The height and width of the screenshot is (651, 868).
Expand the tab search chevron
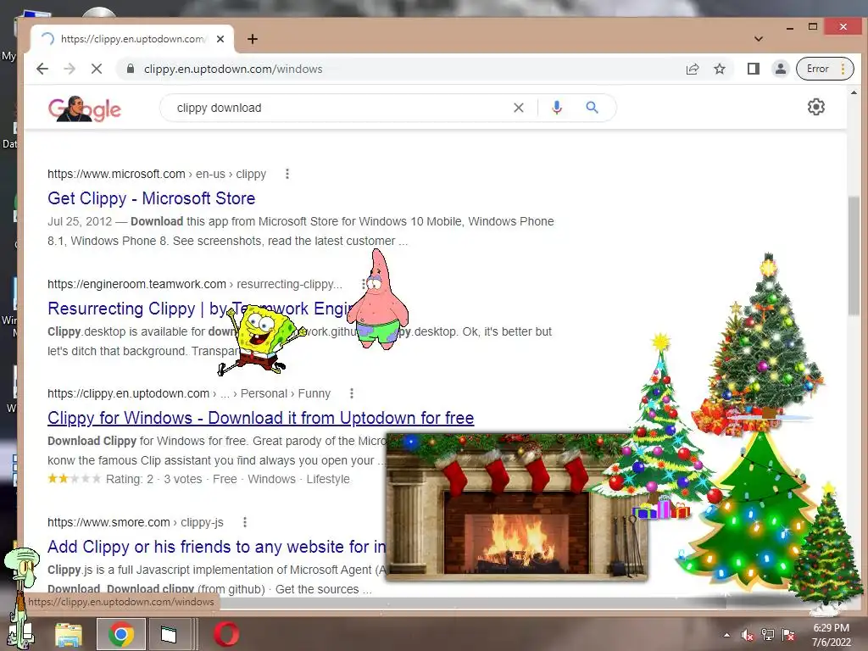[x=759, y=39]
